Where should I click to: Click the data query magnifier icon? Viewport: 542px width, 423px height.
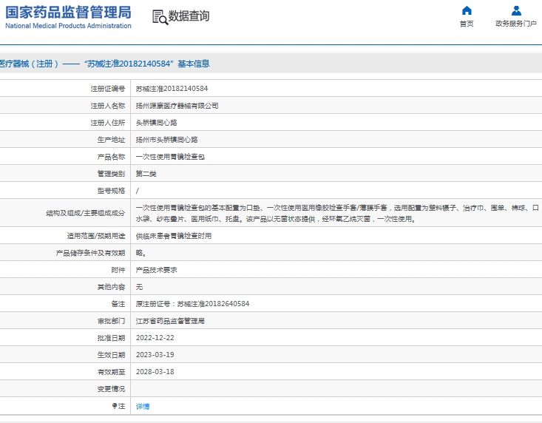160,17
